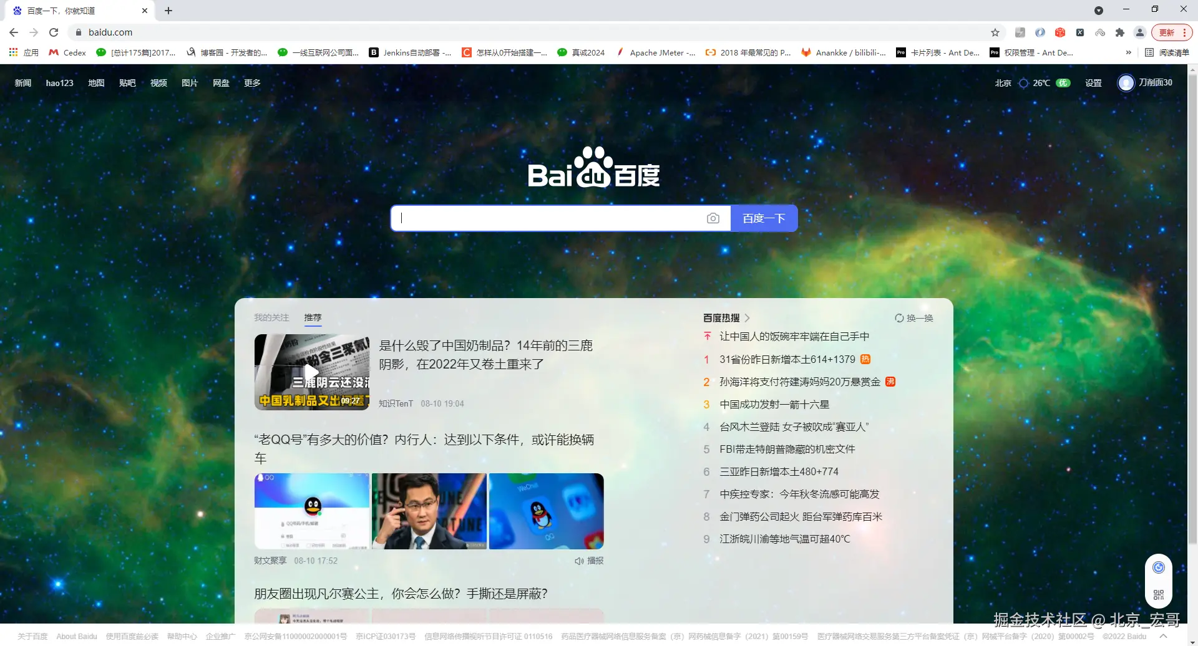Open hot search 31省份昨日新增本土614+1379
Screen dimensions: 1198x646
pyautogui.click(x=787, y=360)
